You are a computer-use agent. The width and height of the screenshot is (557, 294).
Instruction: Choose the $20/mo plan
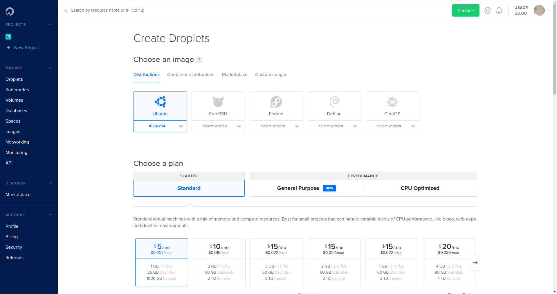tap(449, 262)
